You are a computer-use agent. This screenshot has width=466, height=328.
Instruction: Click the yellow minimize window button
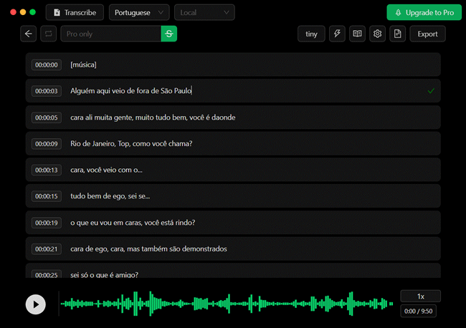(23, 12)
